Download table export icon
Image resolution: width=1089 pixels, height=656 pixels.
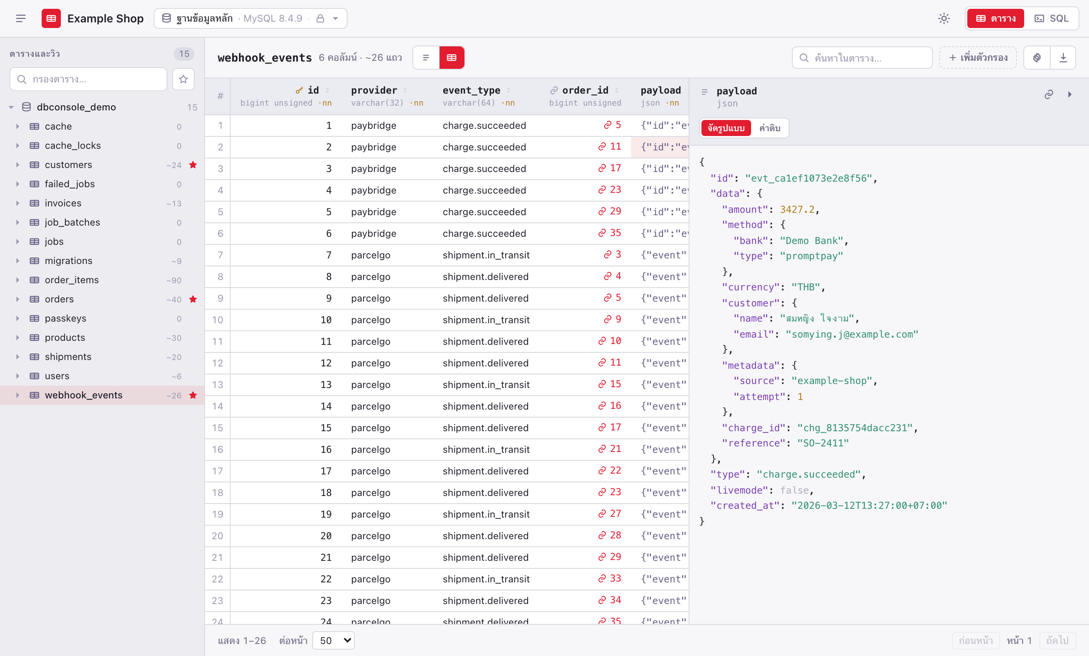point(1063,57)
